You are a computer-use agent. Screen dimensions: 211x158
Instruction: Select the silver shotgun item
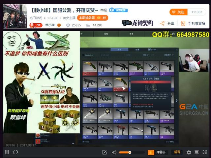(136, 131)
